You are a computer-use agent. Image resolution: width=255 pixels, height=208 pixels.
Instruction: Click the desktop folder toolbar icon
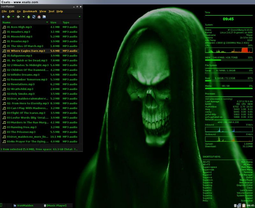pyautogui.click(x=44, y=17)
